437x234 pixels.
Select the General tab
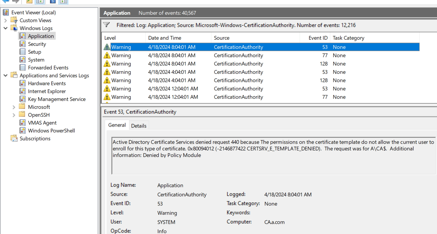[117, 125]
